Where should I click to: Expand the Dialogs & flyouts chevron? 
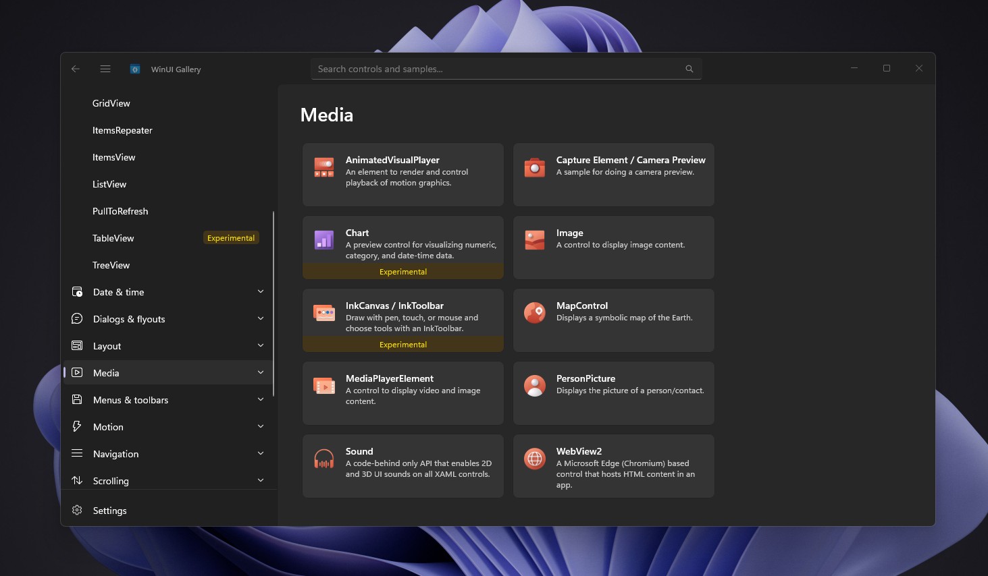[261, 318]
